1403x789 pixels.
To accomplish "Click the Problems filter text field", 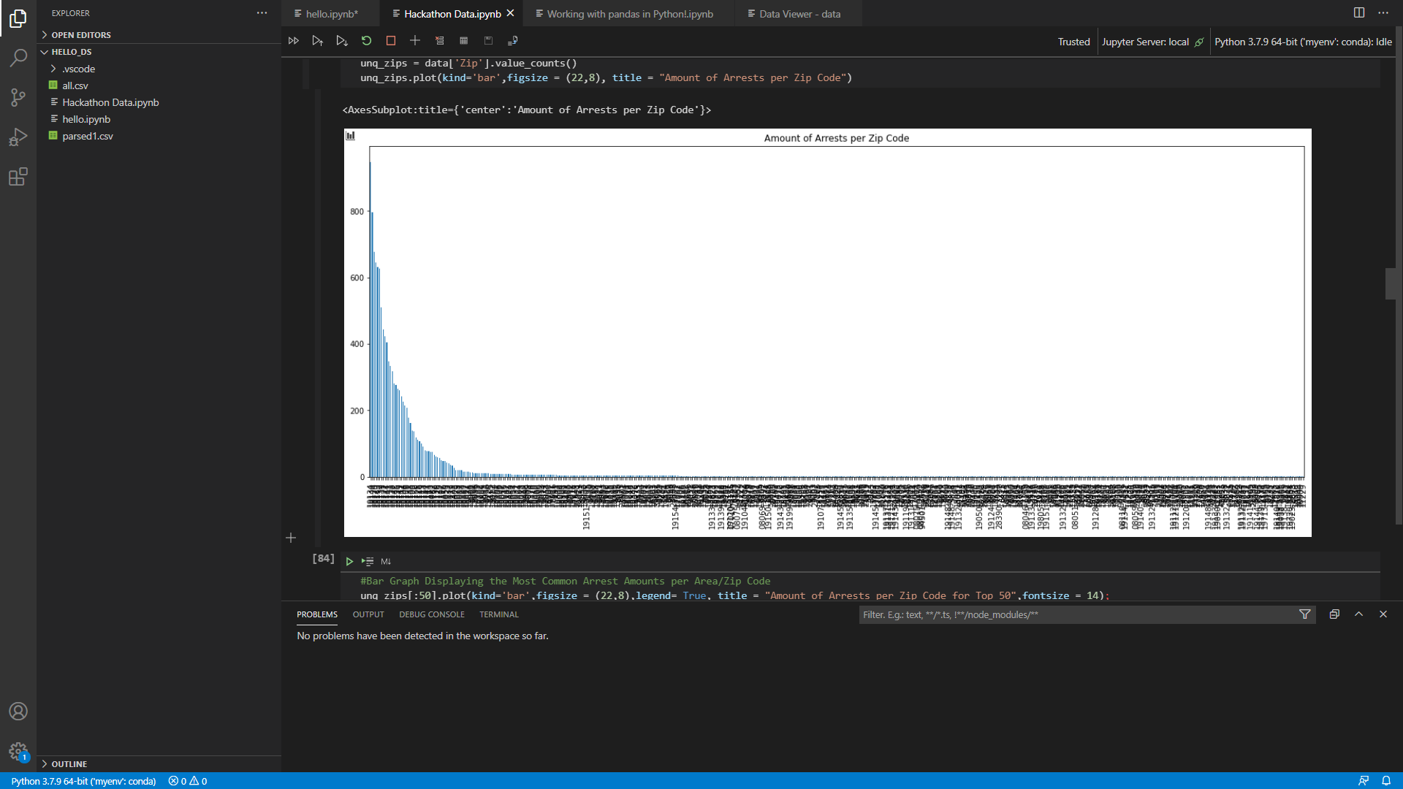I will (1074, 614).
